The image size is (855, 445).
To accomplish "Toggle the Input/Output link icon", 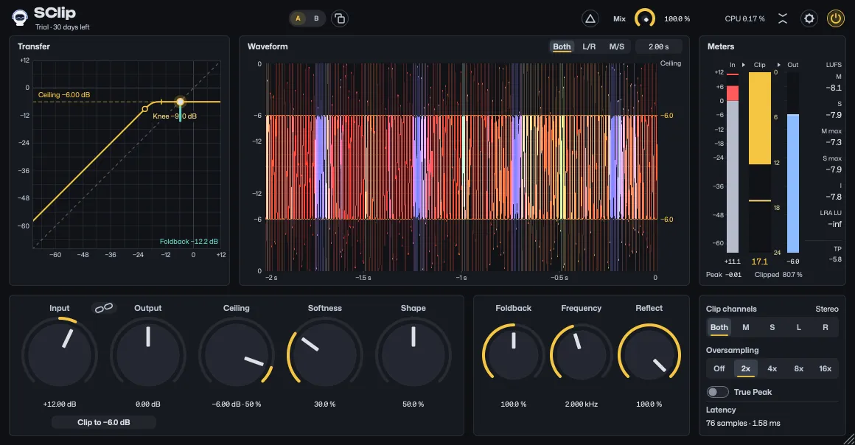I will pyautogui.click(x=104, y=308).
